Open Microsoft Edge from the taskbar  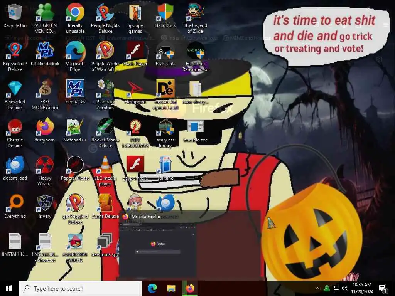[152, 288]
